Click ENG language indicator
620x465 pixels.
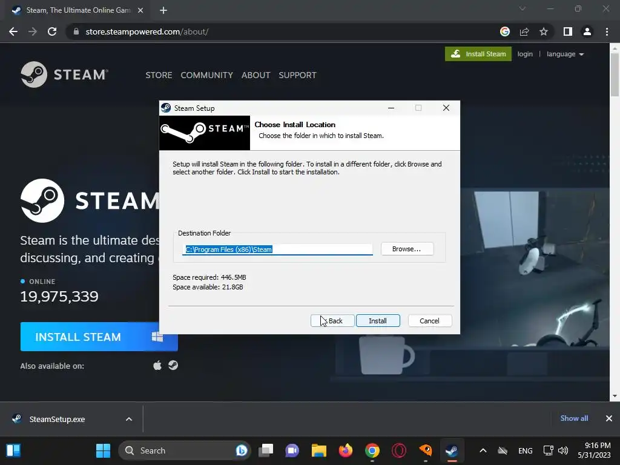tap(525, 450)
